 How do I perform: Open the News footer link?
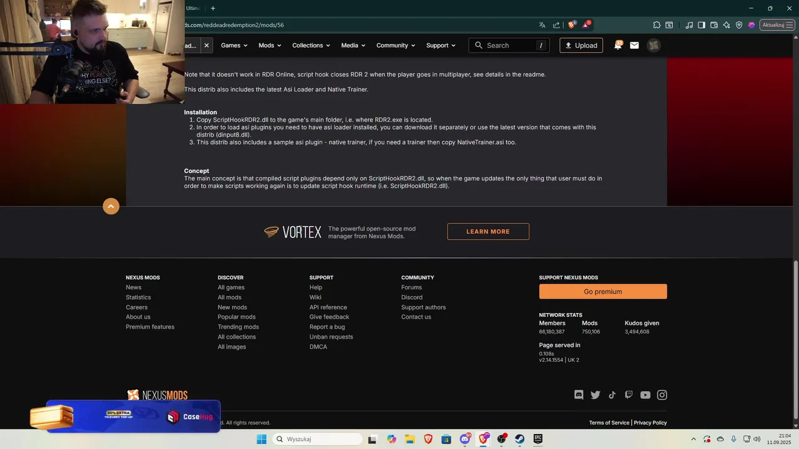point(134,287)
